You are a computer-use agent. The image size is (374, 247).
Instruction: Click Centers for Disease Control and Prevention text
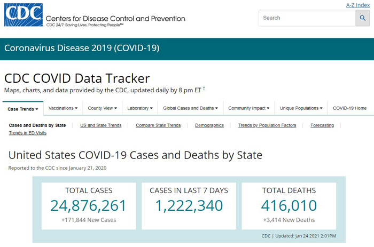point(115,19)
